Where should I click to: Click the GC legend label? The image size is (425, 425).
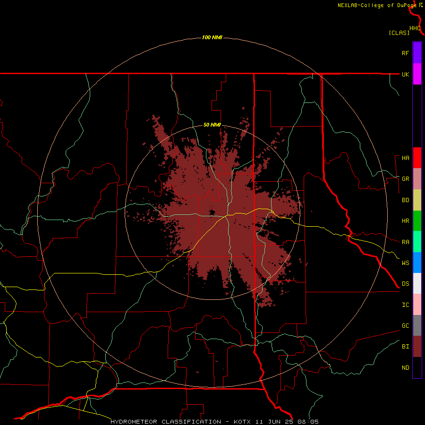coord(405,326)
